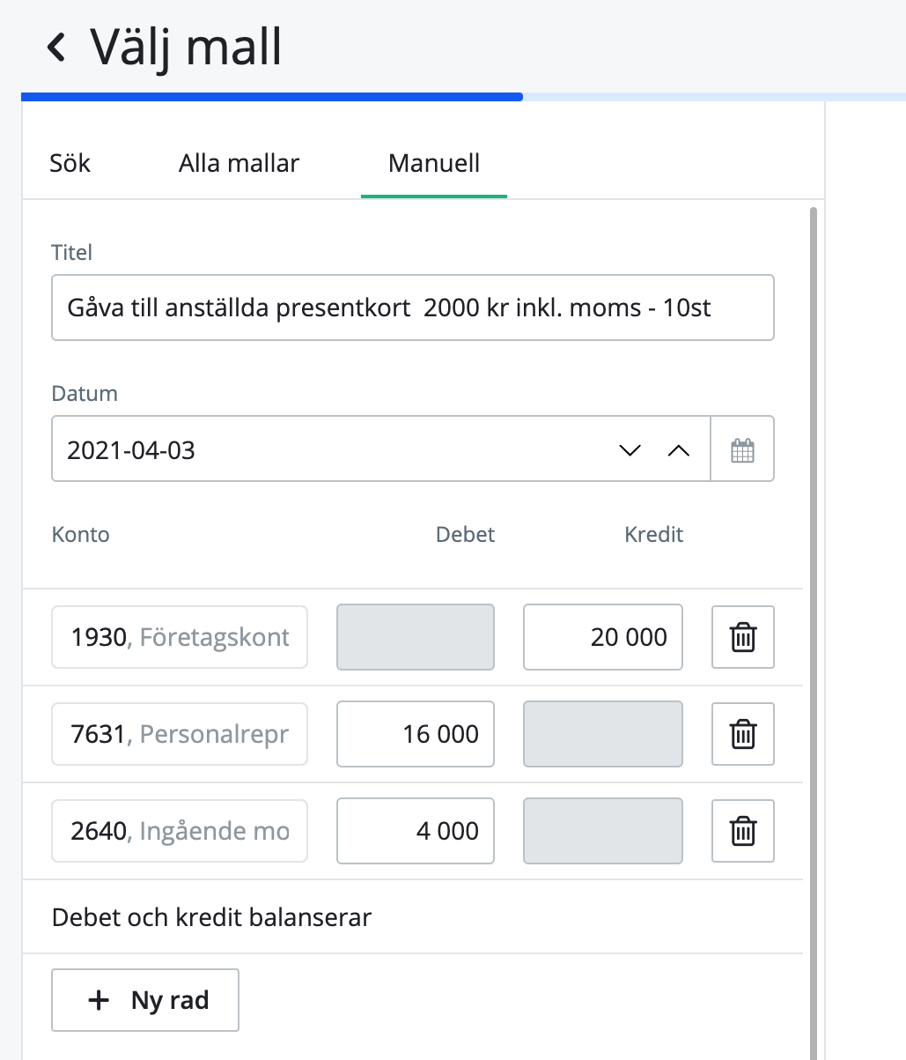The height and width of the screenshot is (1060, 906).
Task: Click the Titel input field
Action: 412,307
